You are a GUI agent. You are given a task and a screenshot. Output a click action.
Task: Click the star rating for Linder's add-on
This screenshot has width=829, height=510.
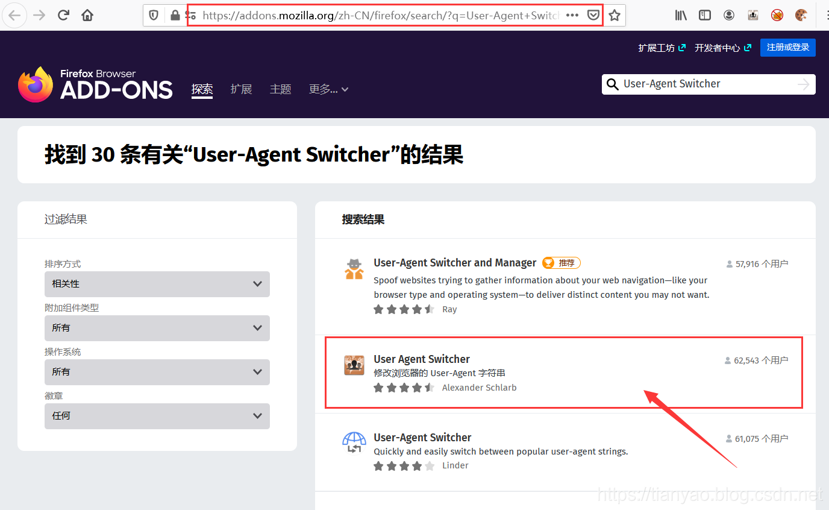pos(404,465)
